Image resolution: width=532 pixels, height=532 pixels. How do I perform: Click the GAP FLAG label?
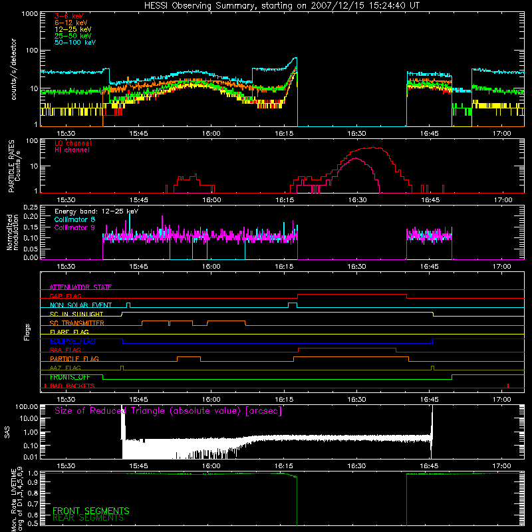[65, 296]
